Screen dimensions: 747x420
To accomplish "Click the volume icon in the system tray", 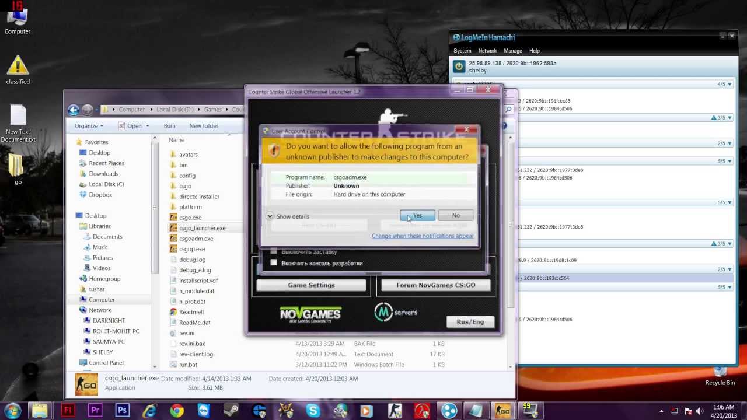I will click(x=701, y=411).
